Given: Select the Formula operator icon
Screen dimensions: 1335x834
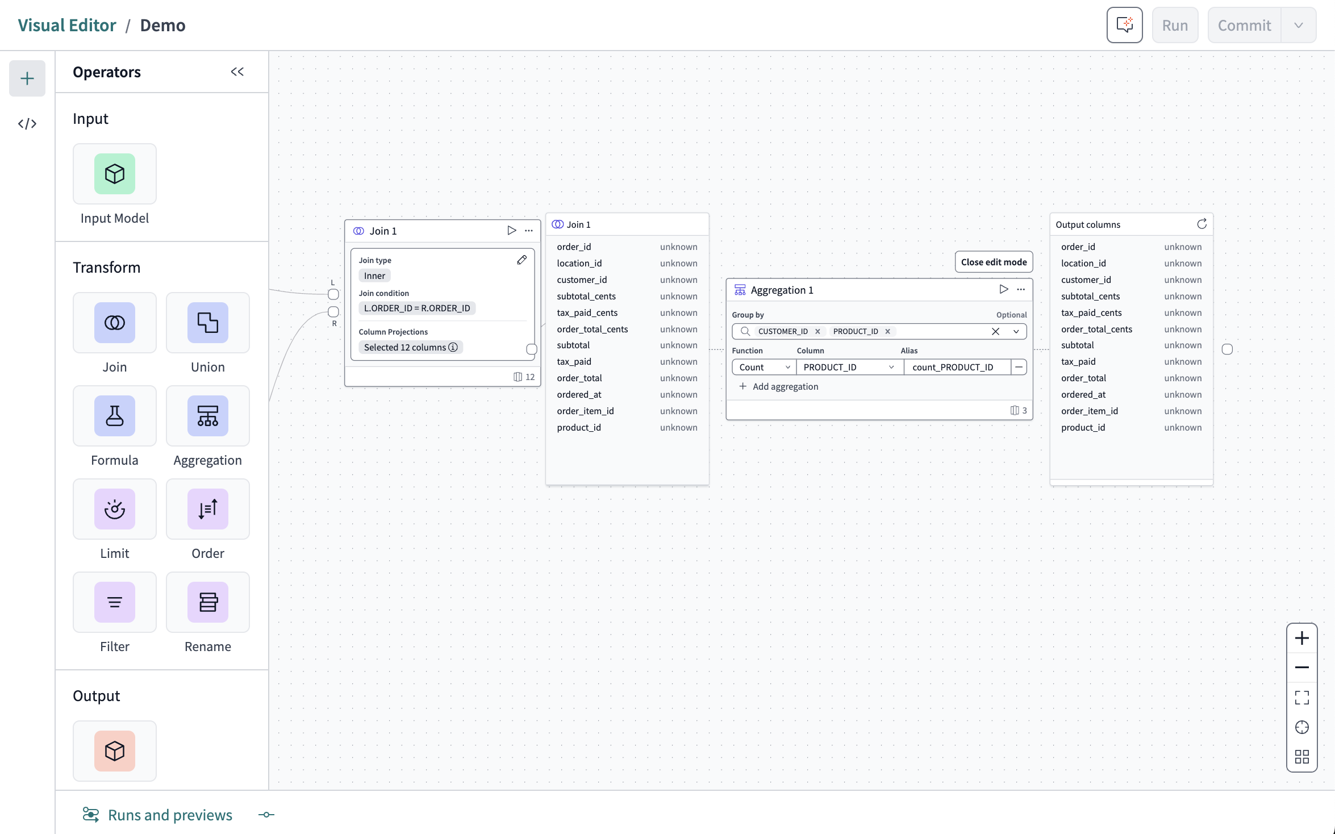Looking at the screenshot, I should (x=114, y=416).
